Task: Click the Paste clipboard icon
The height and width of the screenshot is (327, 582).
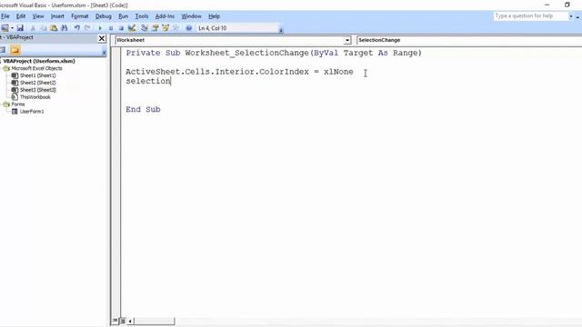Action: pos(54,28)
